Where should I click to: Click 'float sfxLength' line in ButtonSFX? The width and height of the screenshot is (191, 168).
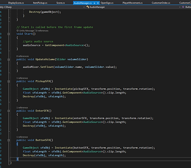[74, 152]
